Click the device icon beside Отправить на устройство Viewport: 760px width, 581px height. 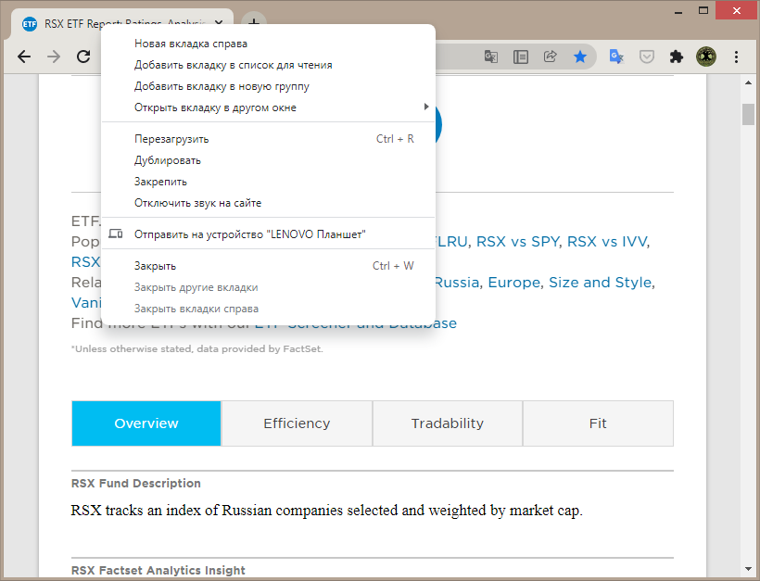[115, 234]
